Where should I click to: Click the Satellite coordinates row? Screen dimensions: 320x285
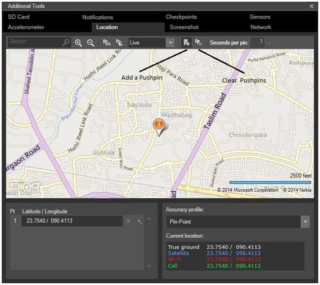pyautogui.click(x=214, y=253)
